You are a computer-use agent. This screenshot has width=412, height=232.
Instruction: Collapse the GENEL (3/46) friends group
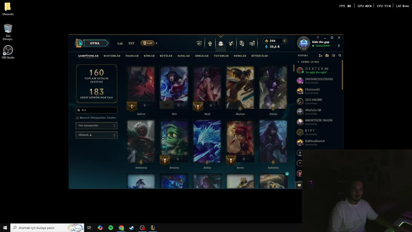tap(308, 62)
